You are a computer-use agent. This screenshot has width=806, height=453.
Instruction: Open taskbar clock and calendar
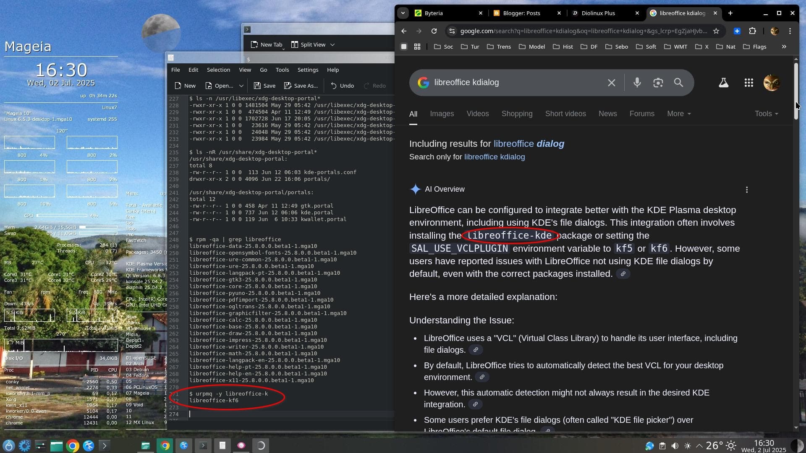click(x=764, y=446)
